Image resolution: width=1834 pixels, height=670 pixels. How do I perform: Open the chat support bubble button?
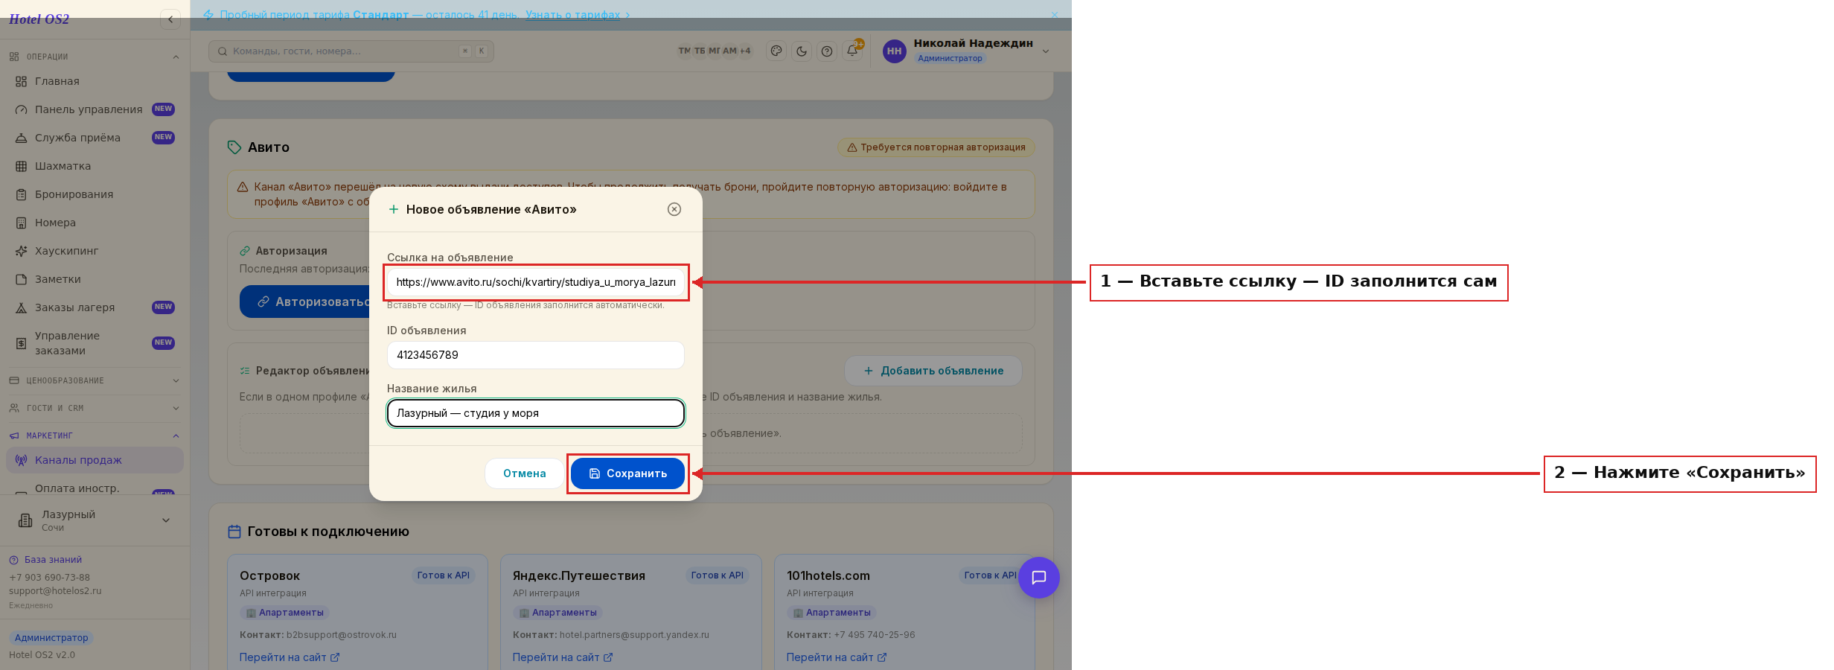(1039, 578)
